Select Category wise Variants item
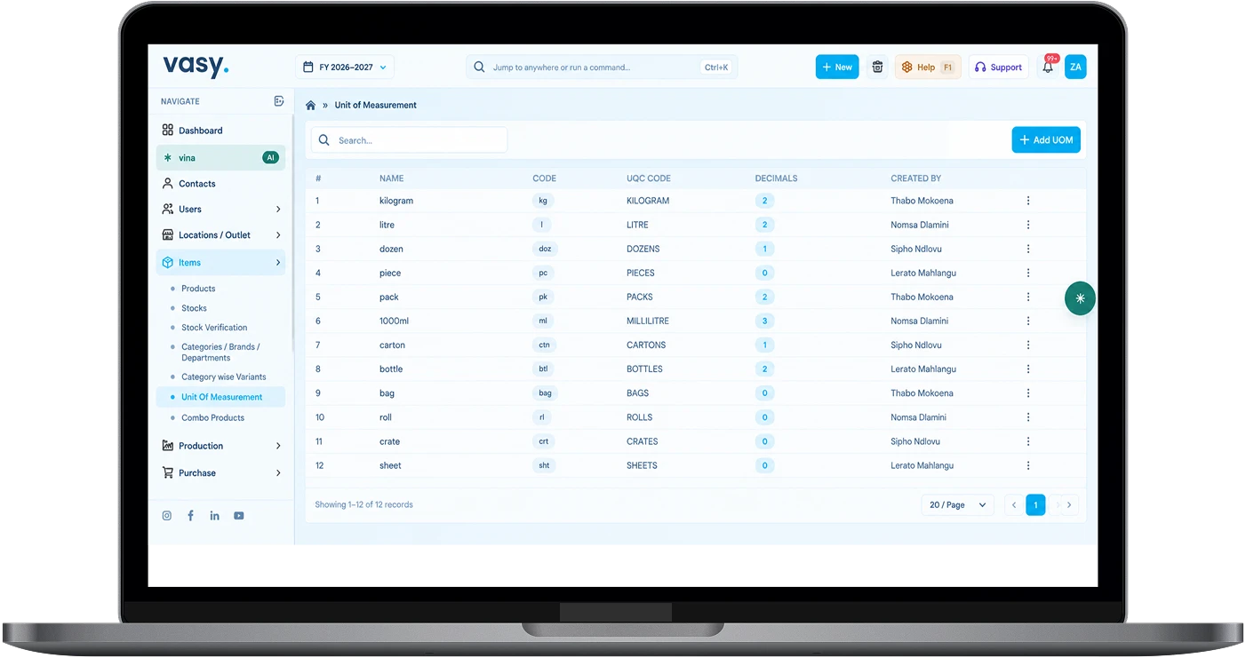 coord(223,377)
